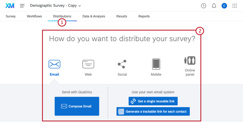Screen dimensions: 243x130
Task: Show notifications via the bell icon
Action: pyautogui.click(x=214, y=6)
